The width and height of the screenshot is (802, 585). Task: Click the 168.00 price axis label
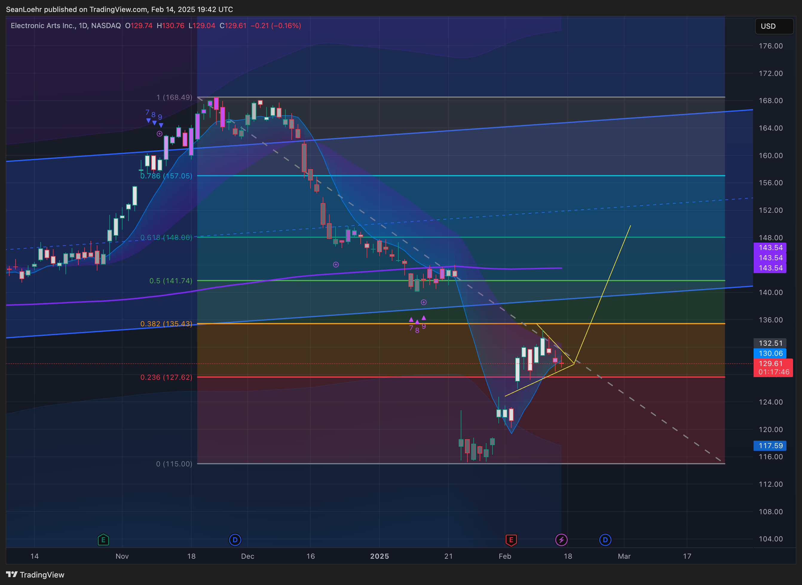771,101
